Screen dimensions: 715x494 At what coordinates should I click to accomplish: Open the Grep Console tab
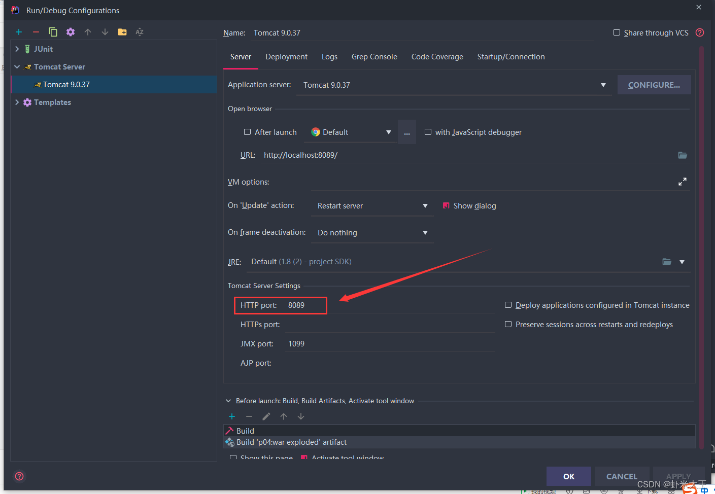374,57
